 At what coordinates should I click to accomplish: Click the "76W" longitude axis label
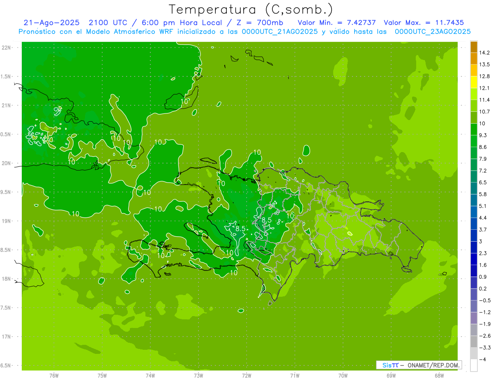point(54,375)
